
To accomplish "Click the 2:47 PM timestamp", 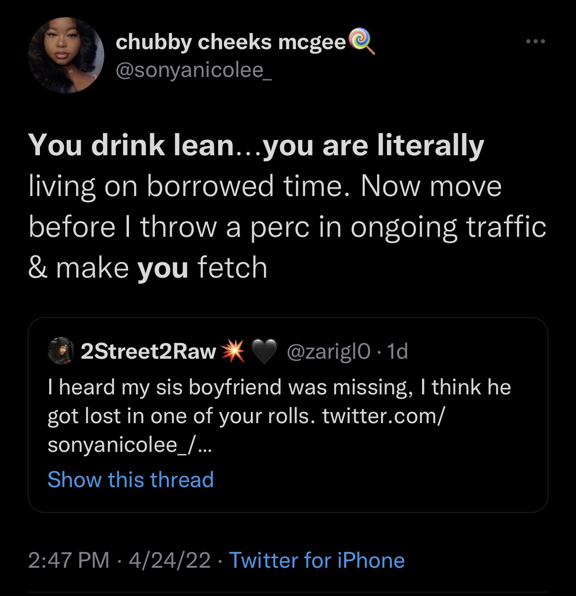I will tap(69, 560).
